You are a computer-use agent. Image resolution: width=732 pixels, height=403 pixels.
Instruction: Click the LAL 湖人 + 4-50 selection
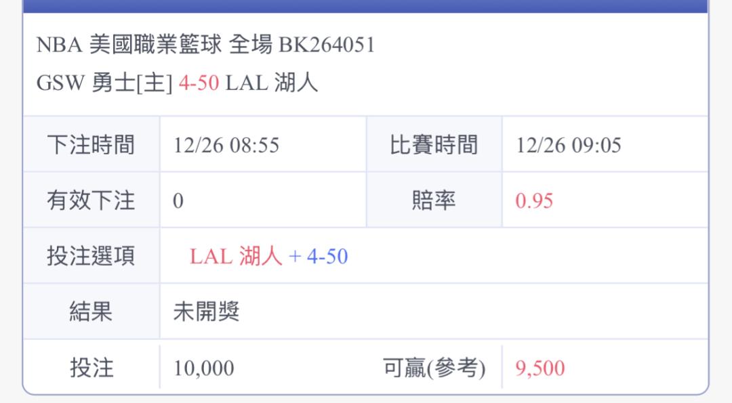pyautogui.click(x=269, y=257)
